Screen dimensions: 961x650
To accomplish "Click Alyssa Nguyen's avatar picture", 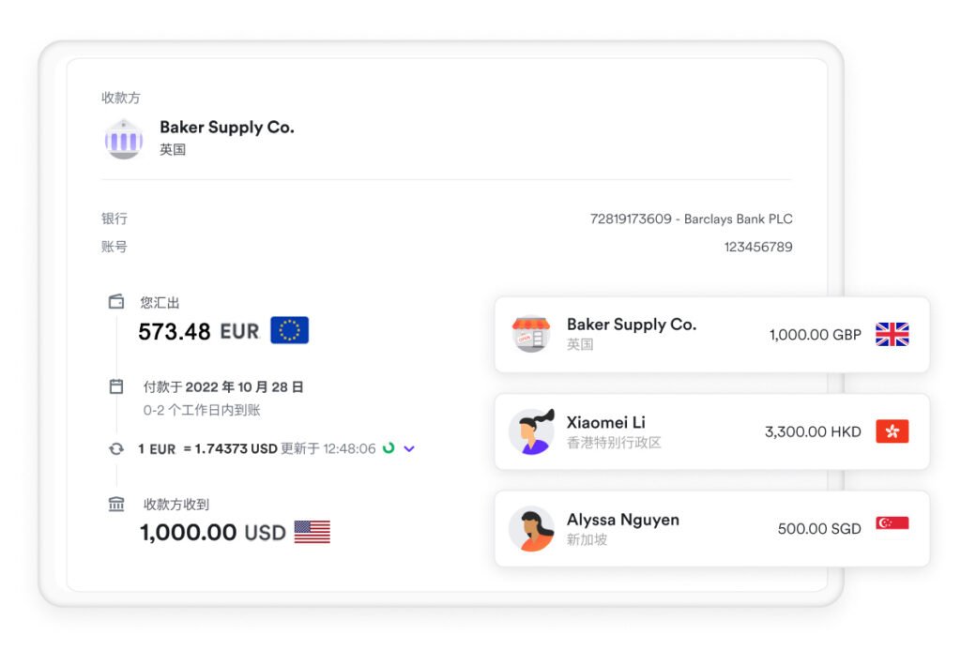I will click(x=531, y=529).
